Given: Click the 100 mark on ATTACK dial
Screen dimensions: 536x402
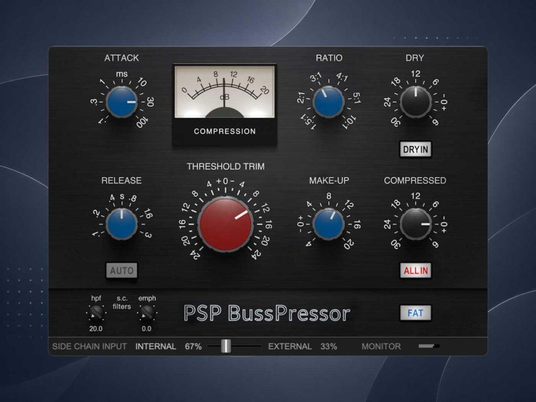Looking at the screenshot, I should (142, 121).
